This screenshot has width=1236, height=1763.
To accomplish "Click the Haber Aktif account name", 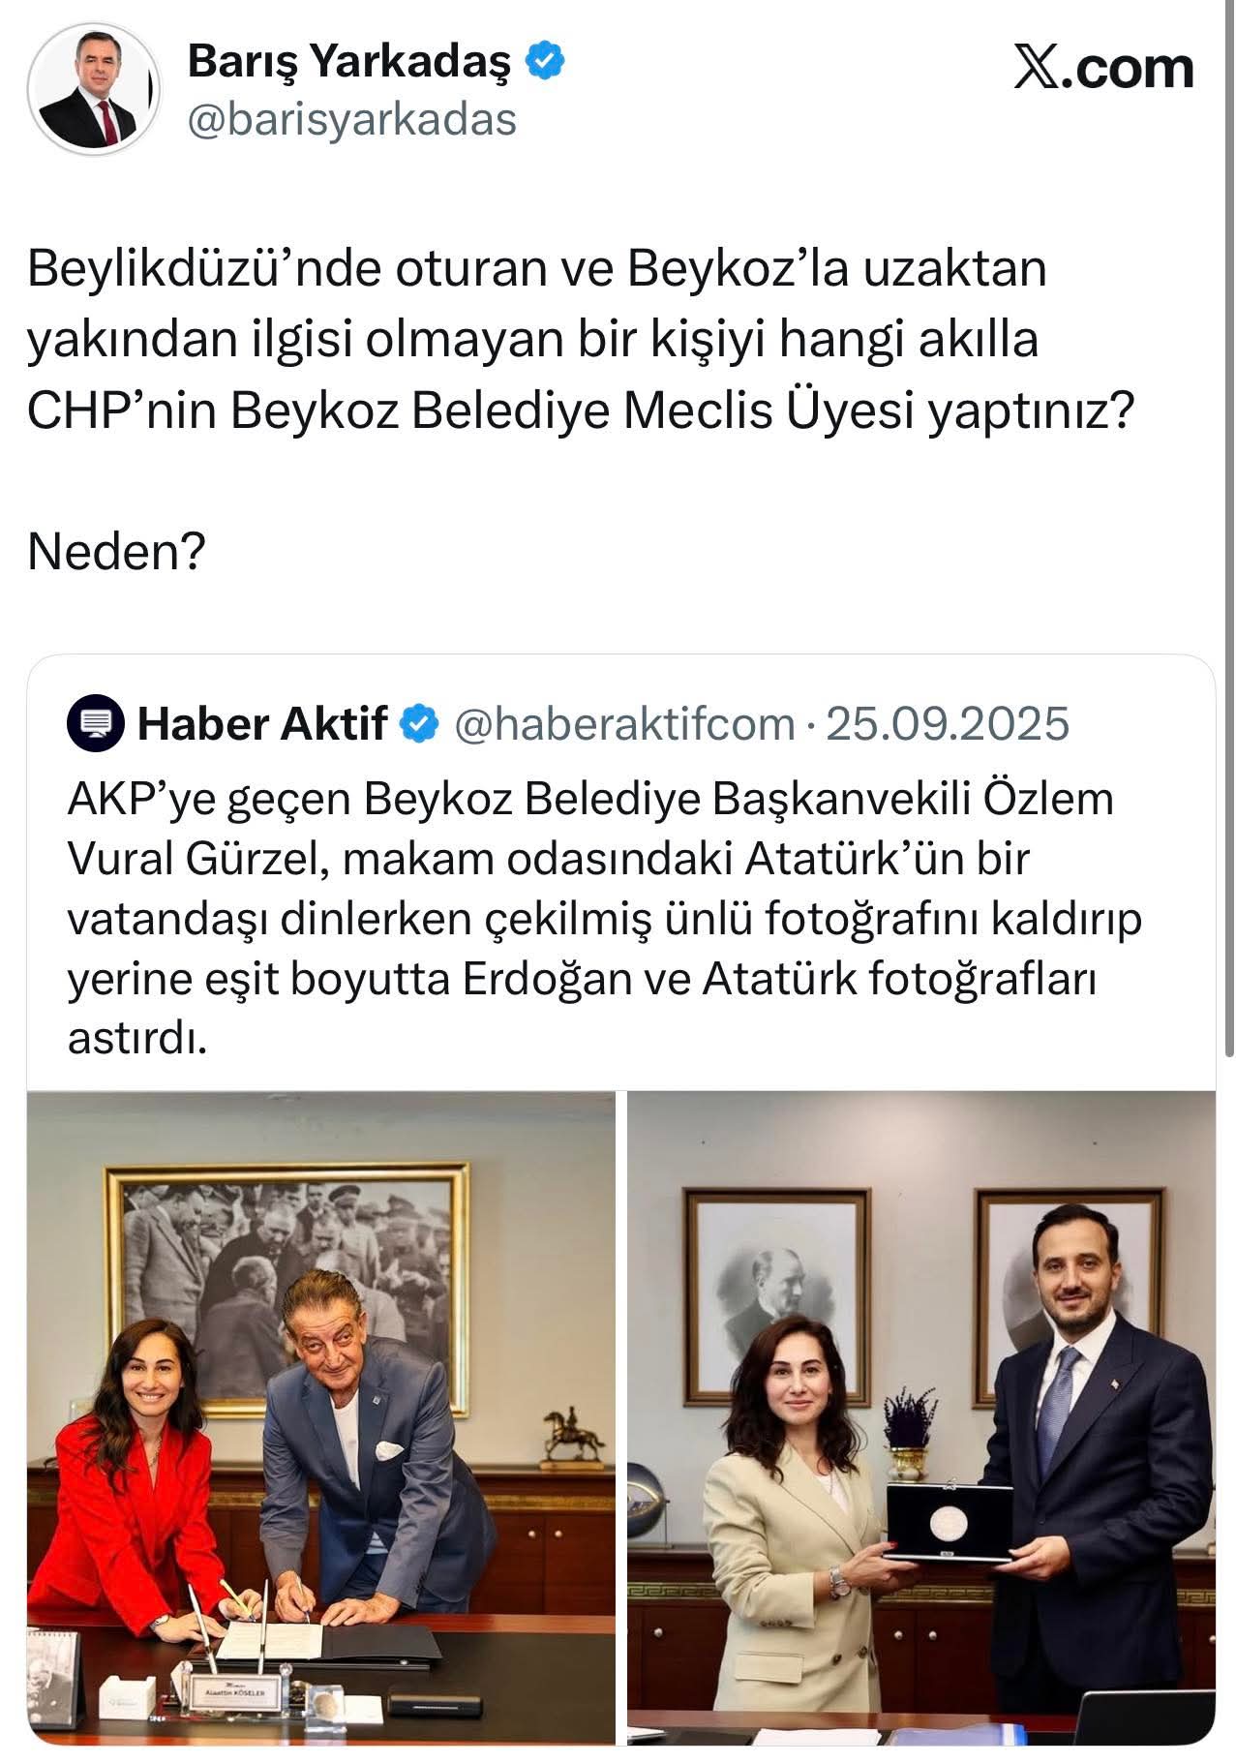I will [x=262, y=724].
